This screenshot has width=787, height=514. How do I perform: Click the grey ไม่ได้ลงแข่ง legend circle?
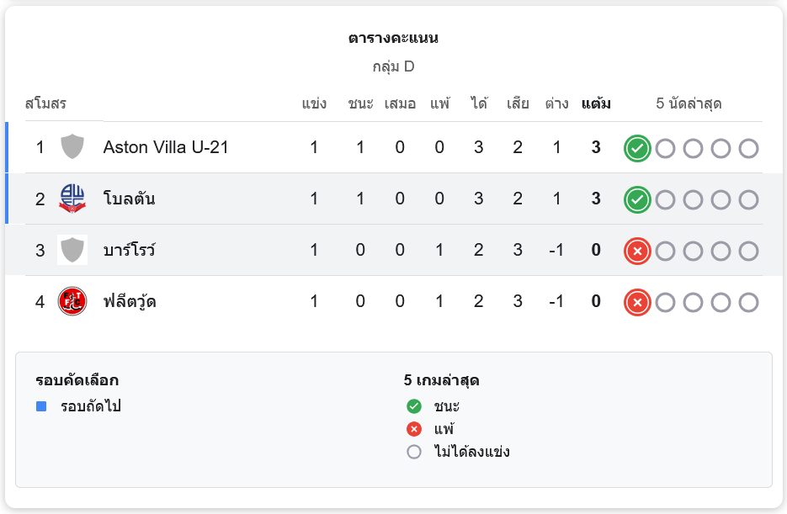(x=413, y=452)
